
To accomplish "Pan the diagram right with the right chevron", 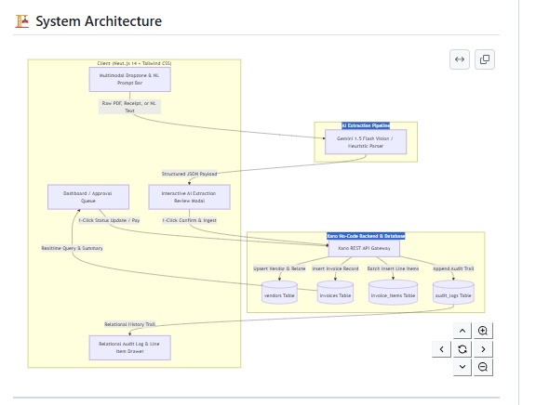I will (x=483, y=349).
